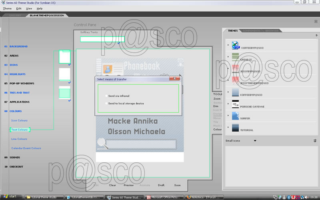Click the Preview button

(128, 185)
